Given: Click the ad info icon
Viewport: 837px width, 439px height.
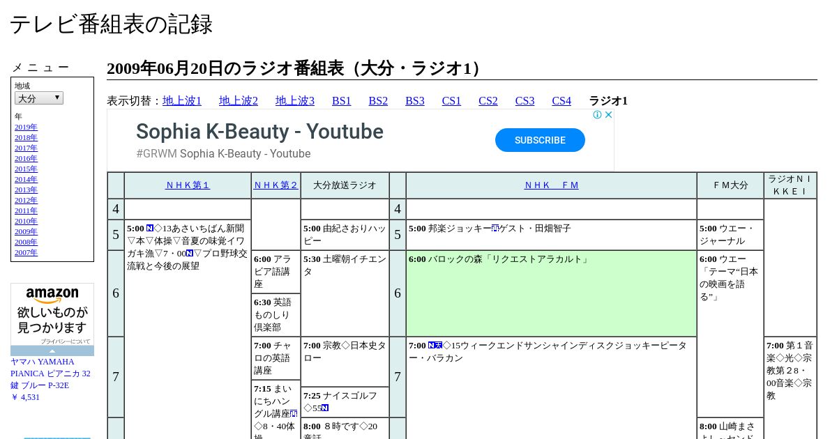Looking at the screenshot, I should pos(598,115).
